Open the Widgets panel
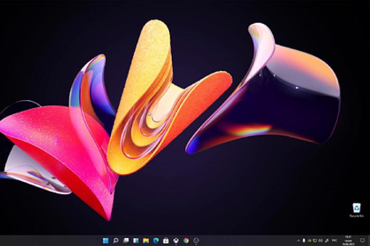Screen dimensions: 370x246 tap(136, 241)
